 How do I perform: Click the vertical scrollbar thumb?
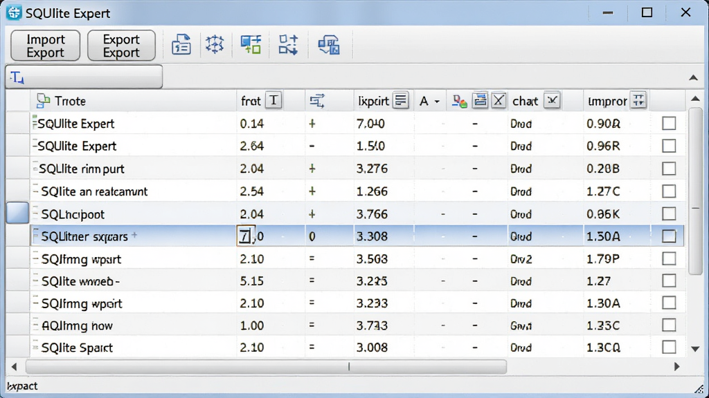click(695, 191)
